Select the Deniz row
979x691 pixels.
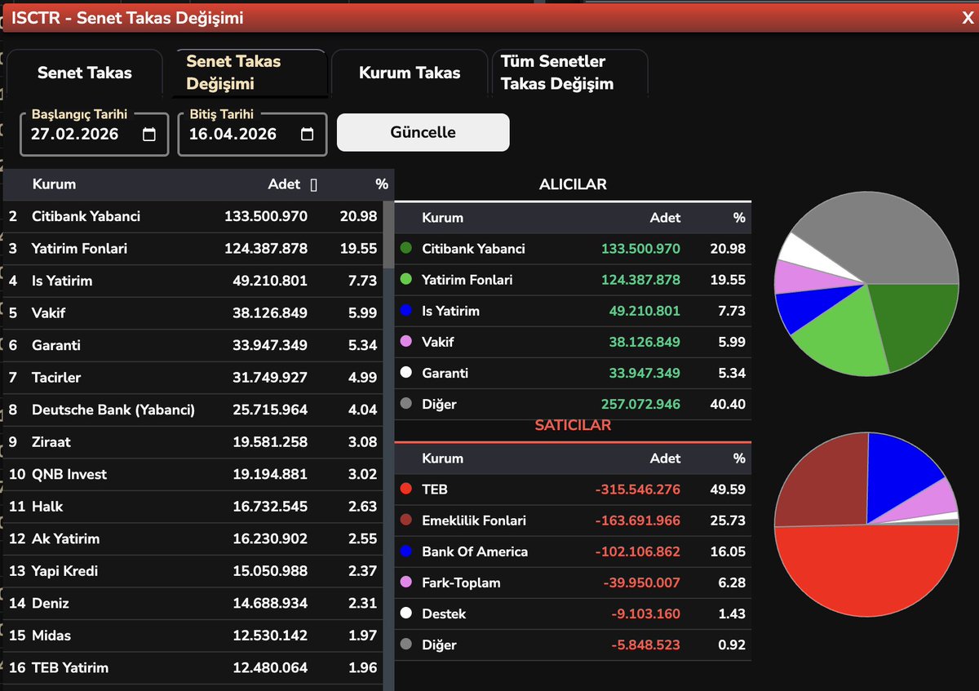click(193, 603)
